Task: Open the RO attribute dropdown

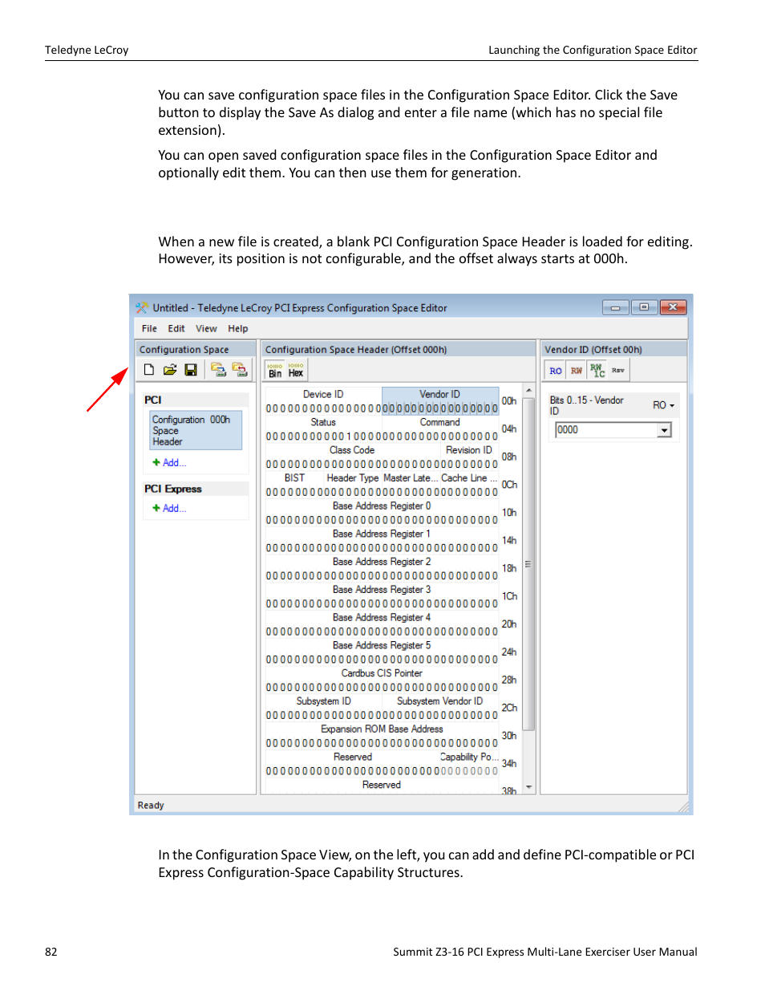Action: pos(663,405)
